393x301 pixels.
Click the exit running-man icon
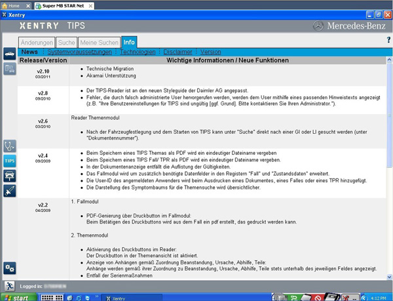coord(10,286)
